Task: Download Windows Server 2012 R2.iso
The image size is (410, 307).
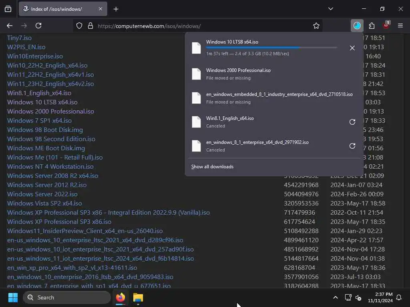Action: [47, 185]
